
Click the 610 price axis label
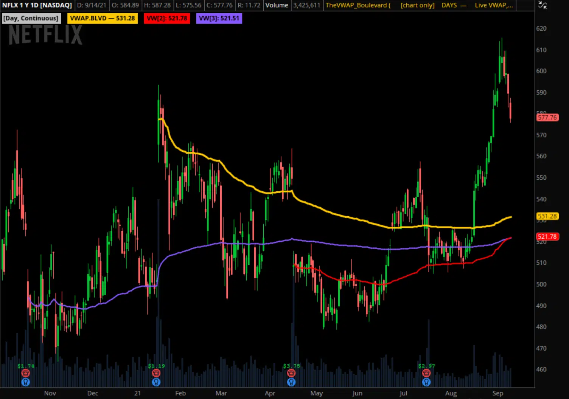(x=541, y=50)
